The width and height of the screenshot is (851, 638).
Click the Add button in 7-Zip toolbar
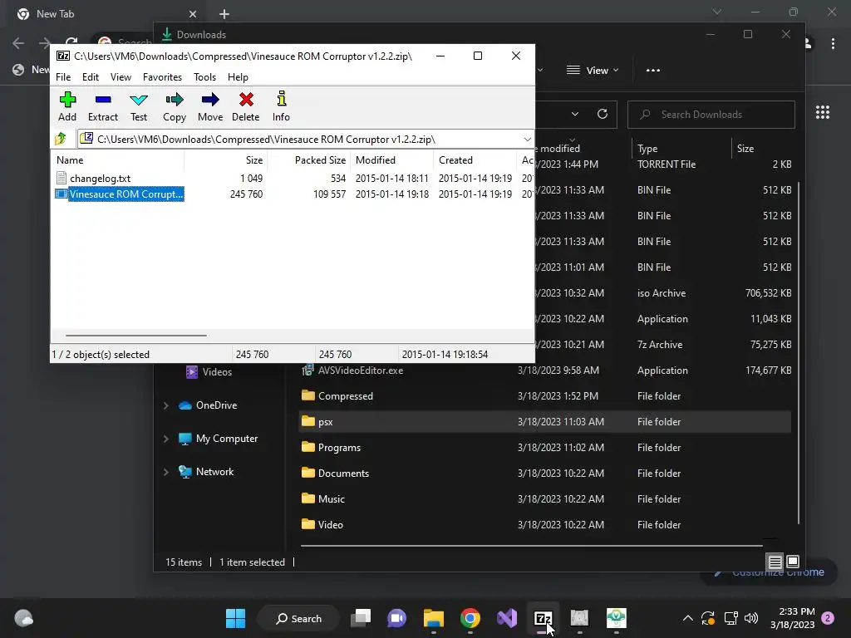[x=67, y=107]
